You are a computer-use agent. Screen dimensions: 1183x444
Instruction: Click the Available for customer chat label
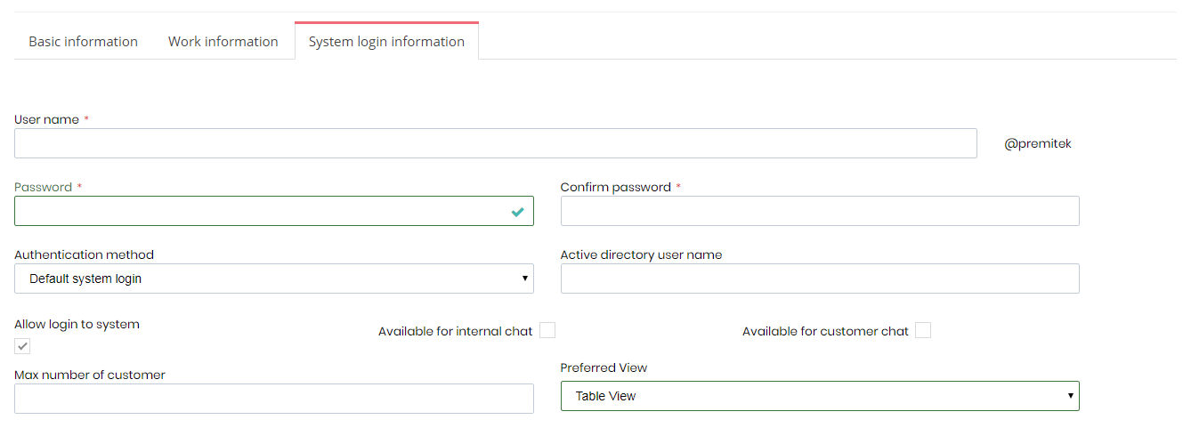click(x=825, y=331)
